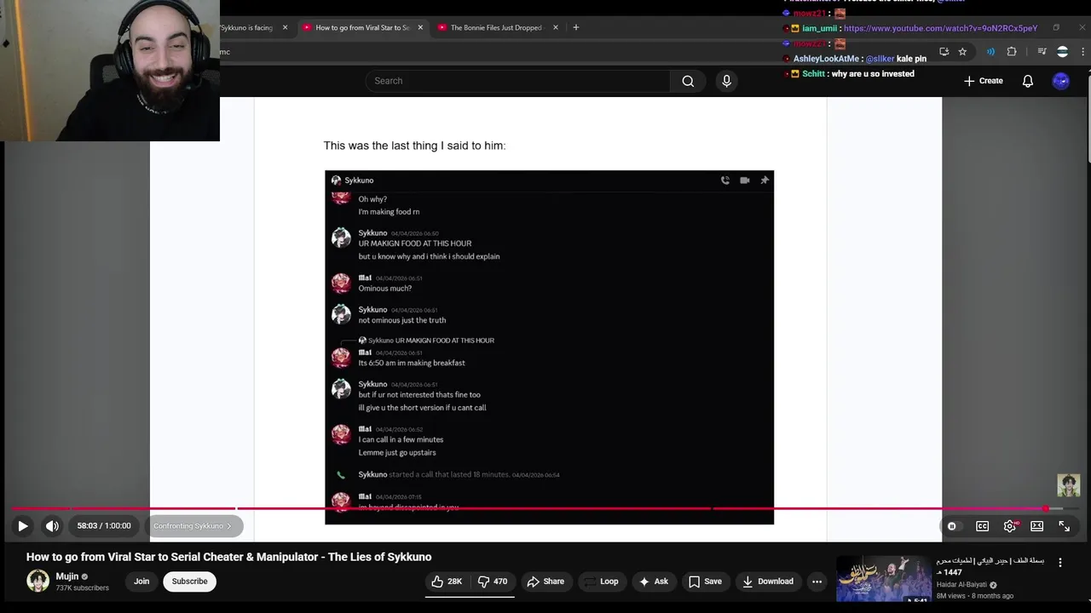Viewport: 1091px width, 613px height.
Task: Click AshleyLookAtMe's chat username
Action: tap(826, 59)
